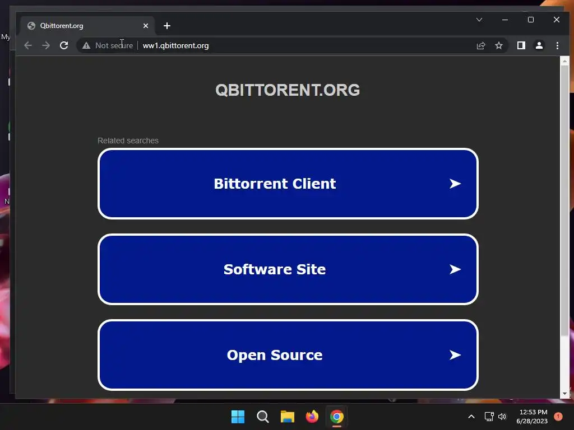Reload the current page
This screenshot has width=574, height=430.
coord(64,45)
